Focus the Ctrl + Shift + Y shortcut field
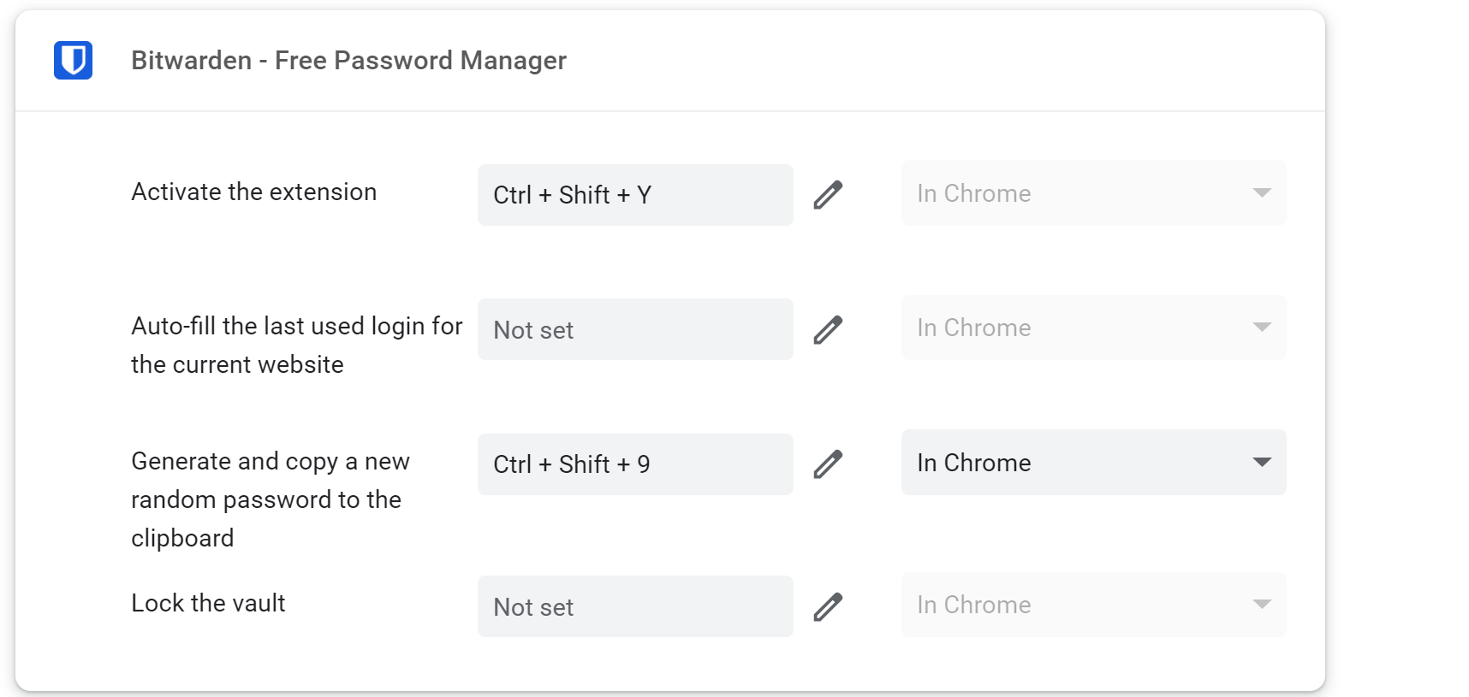 (634, 195)
